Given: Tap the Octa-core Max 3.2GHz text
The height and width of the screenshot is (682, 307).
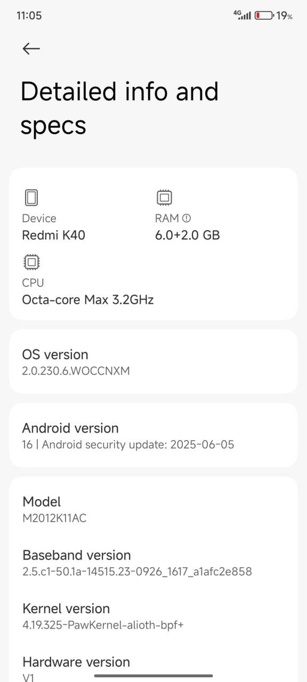Looking at the screenshot, I should (88, 299).
